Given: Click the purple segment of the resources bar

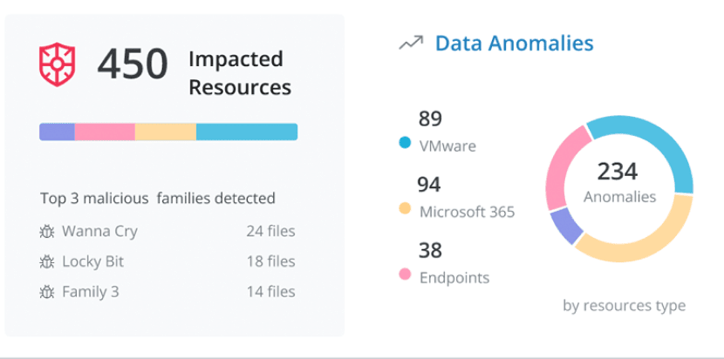Looking at the screenshot, I should tap(57, 132).
